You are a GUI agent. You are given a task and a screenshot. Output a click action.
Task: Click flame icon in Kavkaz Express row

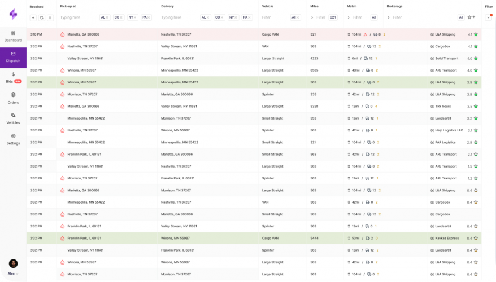(62, 239)
